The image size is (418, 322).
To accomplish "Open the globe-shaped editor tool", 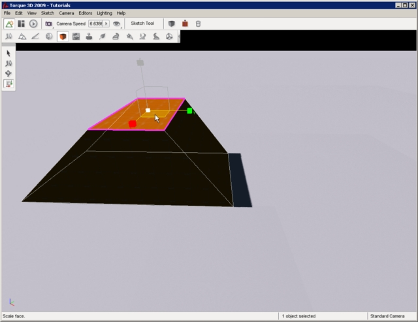I will coord(49,37).
